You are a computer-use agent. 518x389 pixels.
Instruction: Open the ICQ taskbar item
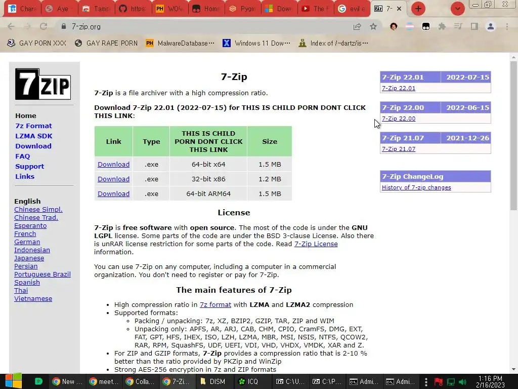(248, 381)
